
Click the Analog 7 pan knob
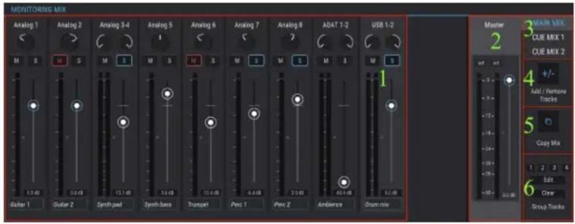coord(246,43)
